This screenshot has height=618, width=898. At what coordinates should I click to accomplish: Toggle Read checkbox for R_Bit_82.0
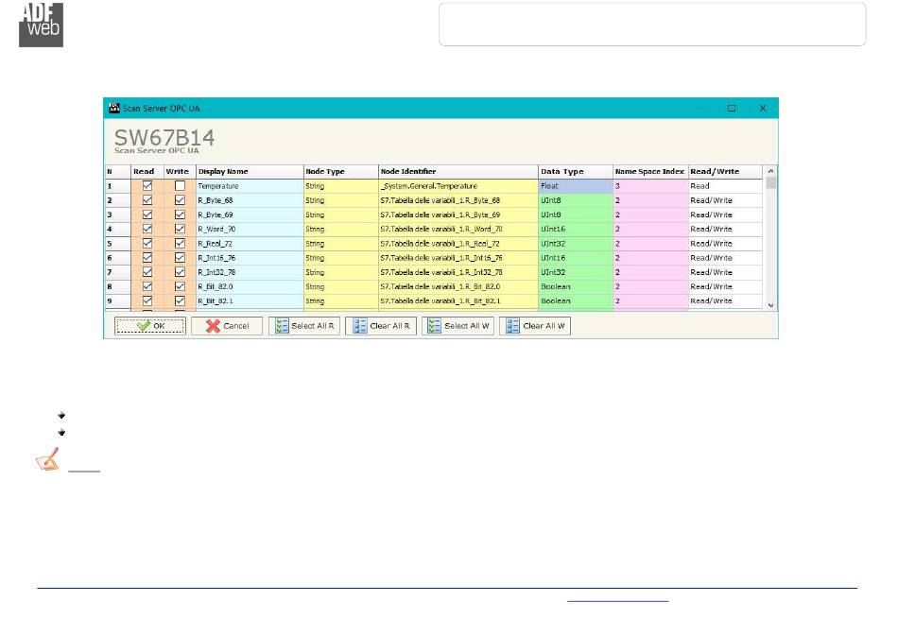147,286
